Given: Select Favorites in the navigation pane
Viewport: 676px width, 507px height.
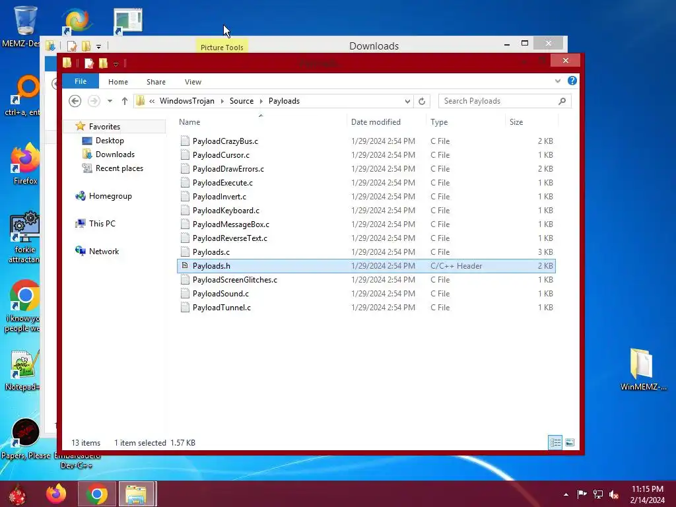Looking at the screenshot, I should click(104, 126).
